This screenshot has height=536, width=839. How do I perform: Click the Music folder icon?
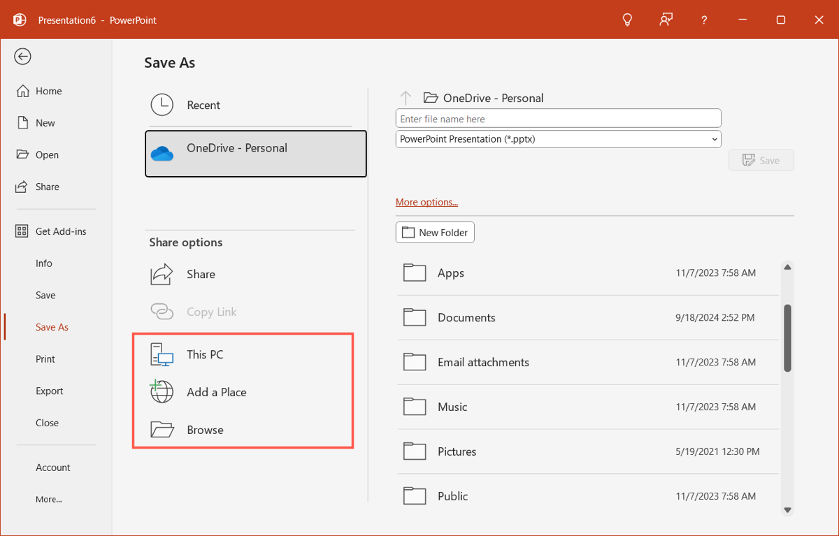[415, 407]
